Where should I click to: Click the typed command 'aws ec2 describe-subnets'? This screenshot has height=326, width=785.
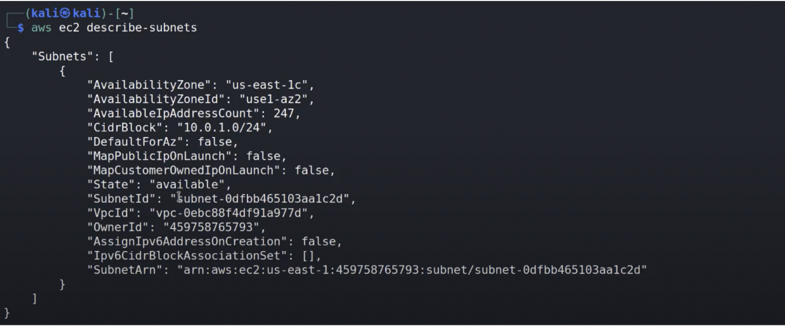coord(114,27)
